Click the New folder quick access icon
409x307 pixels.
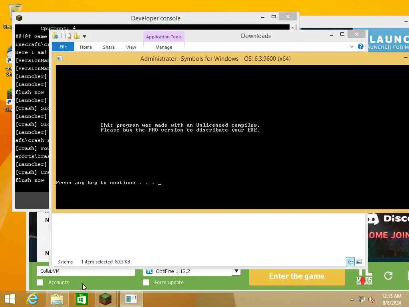pos(77,36)
